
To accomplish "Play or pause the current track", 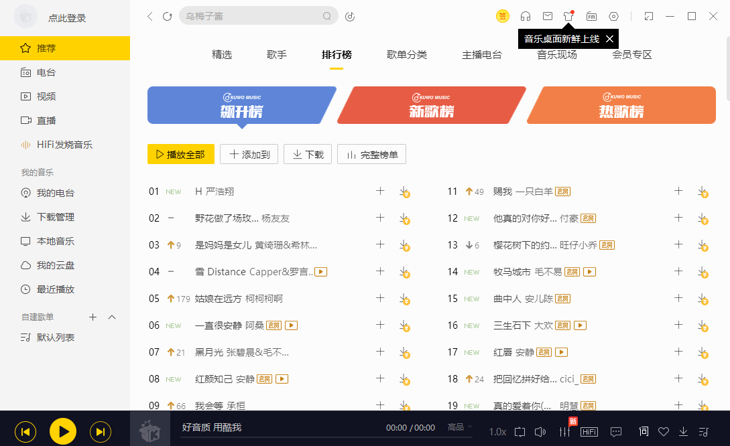I will [63, 431].
